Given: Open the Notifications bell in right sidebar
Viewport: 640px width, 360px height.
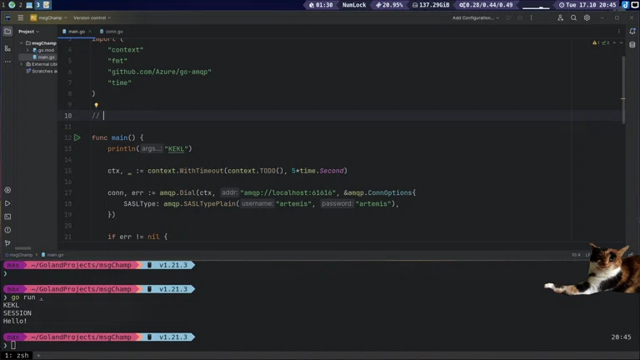Looking at the screenshot, I should [632, 32].
